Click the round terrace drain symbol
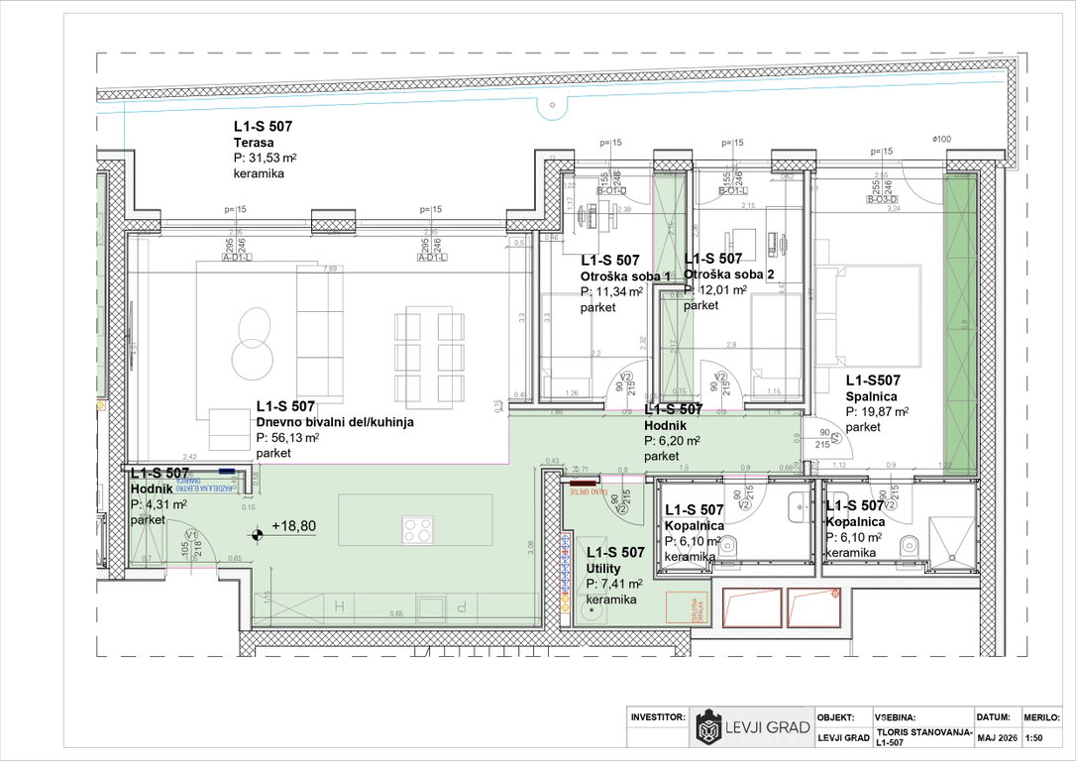 tap(553, 105)
